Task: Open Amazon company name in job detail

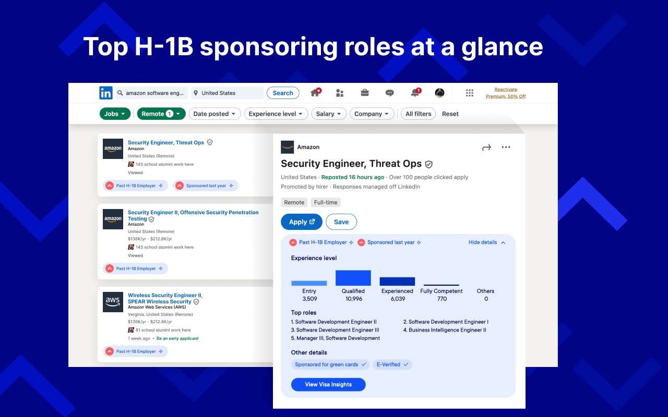Action: 308,147
